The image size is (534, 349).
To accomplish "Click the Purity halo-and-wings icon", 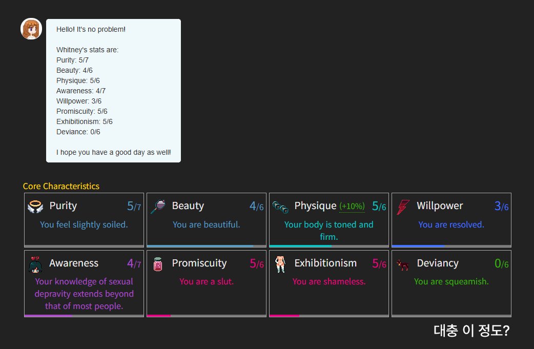I will point(35,207).
